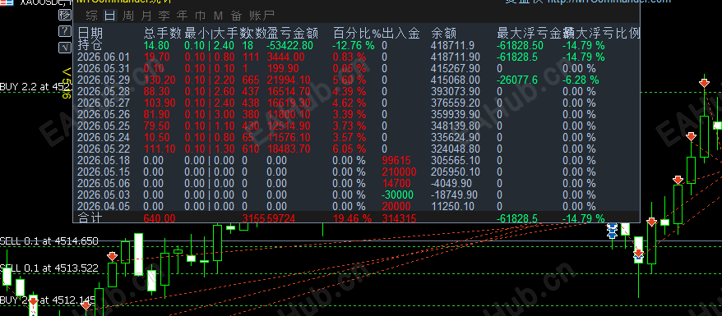Screen dimensions: 722x316
Task: Select the 持仓 positions row label
Action: coord(90,45)
